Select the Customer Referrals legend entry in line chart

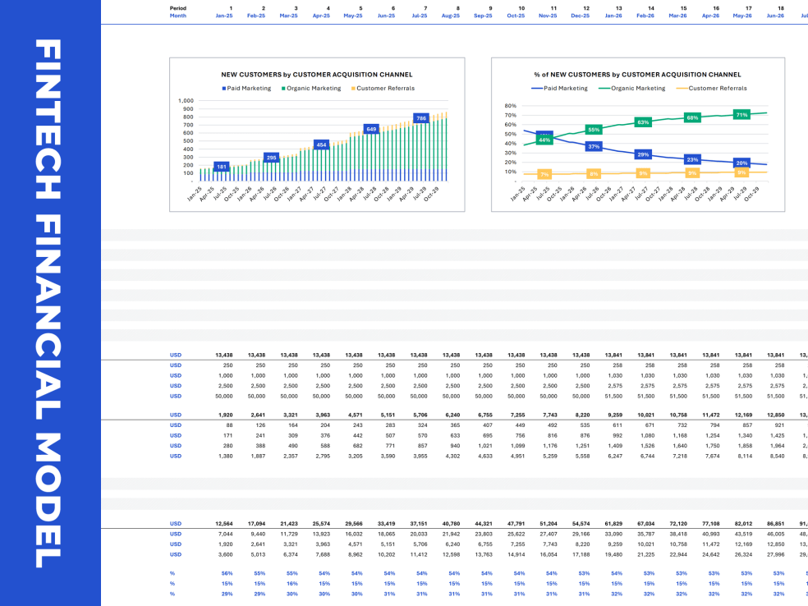[x=711, y=88]
